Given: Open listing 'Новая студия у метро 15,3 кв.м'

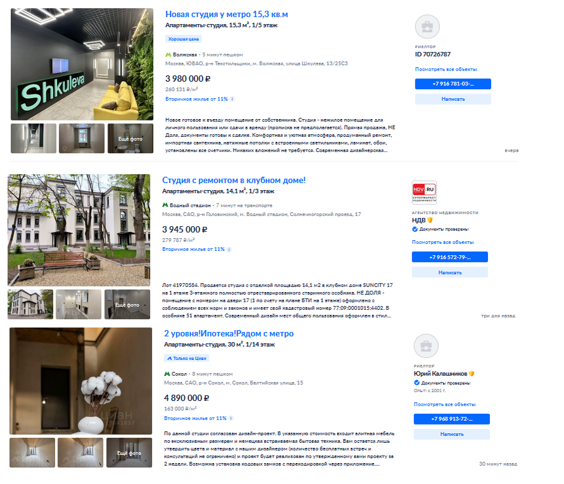Looking at the screenshot, I should pos(227,15).
